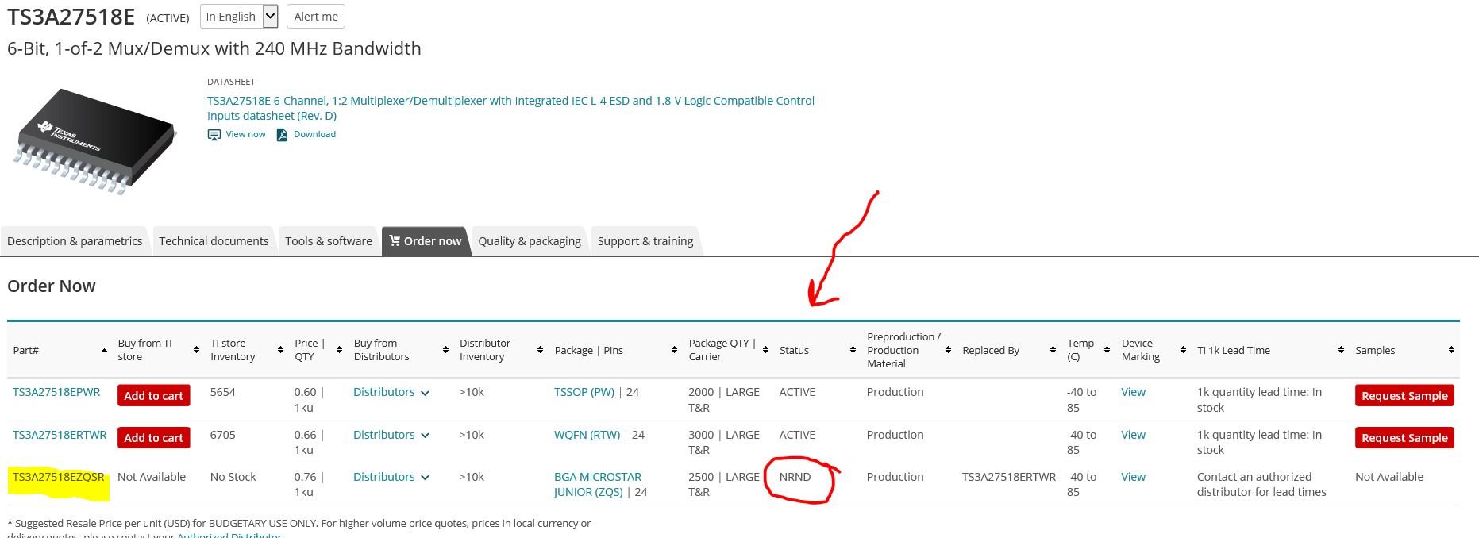Click Status column sort arrows

(x=853, y=350)
